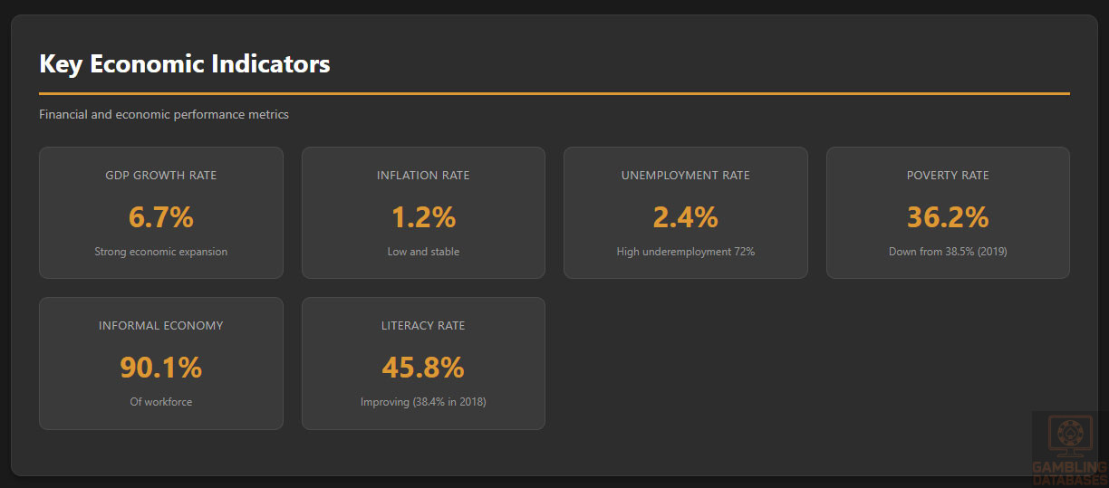Image resolution: width=1109 pixels, height=488 pixels.
Task: Click the 90.1% informal economy value
Action: pos(161,368)
